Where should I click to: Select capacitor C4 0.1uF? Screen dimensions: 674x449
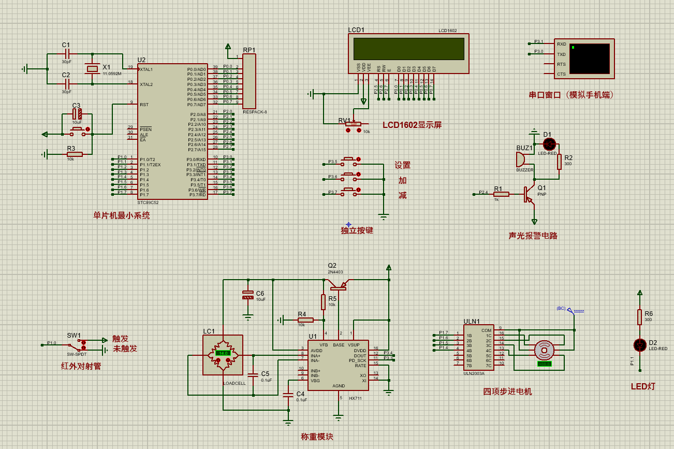288,395
